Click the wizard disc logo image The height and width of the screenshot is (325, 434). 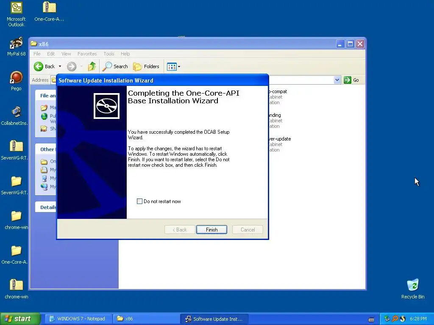(x=106, y=106)
